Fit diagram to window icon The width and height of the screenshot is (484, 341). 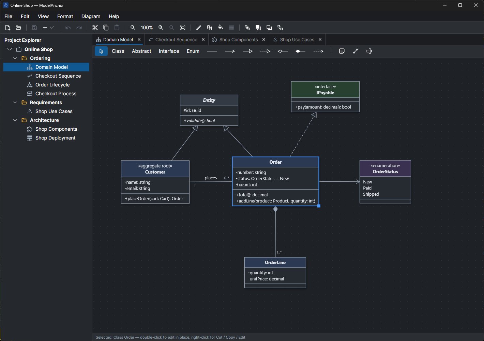(183, 28)
